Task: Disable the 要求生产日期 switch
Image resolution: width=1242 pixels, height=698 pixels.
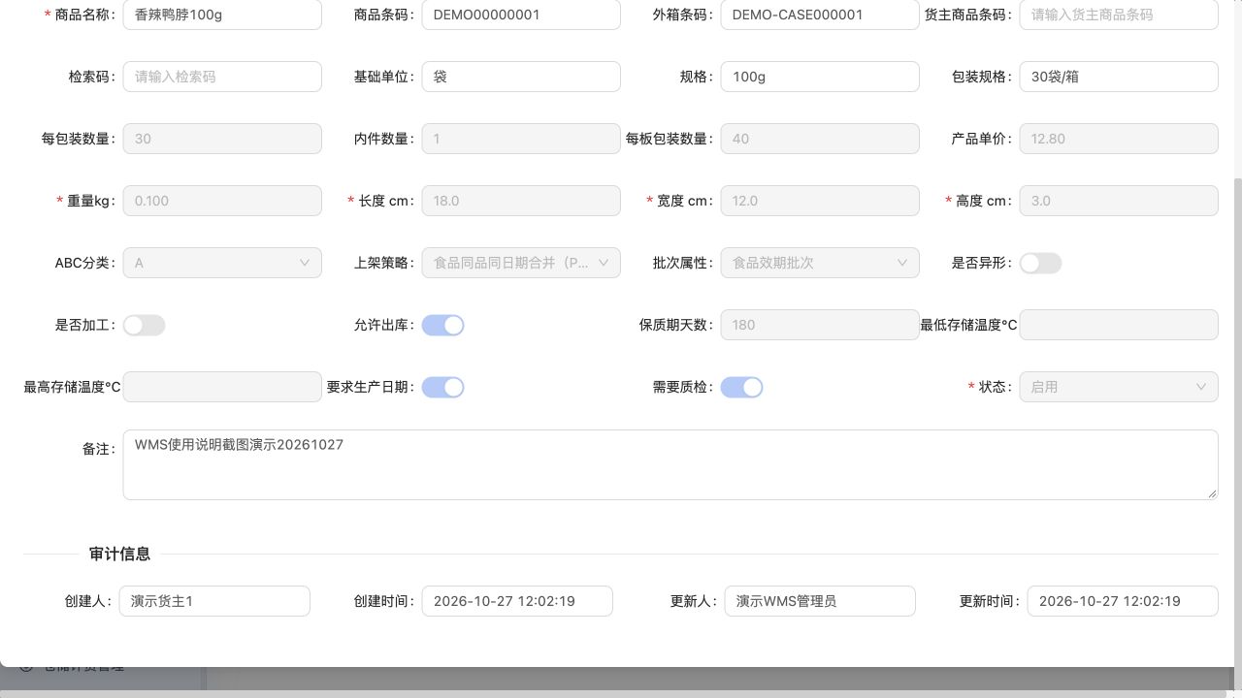Action: point(442,387)
